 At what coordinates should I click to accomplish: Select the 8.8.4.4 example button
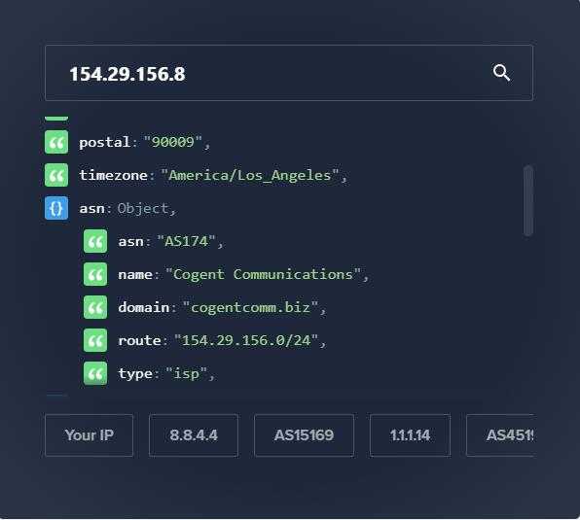(x=194, y=435)
